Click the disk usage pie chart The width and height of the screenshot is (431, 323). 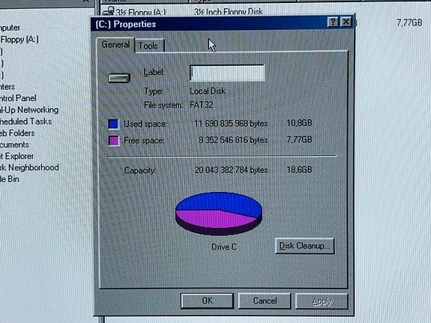pos(219,214)
